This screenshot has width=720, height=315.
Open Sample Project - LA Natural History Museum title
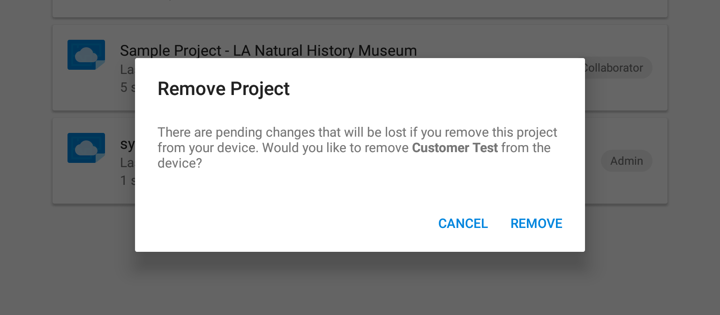coord(268,50)
